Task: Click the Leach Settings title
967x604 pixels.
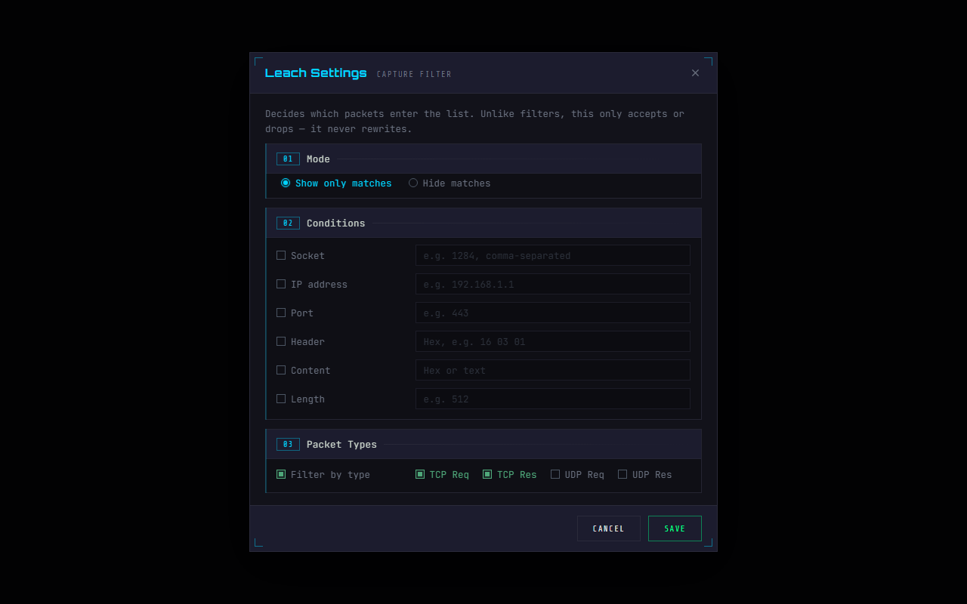Action: (x=316, y=73)
